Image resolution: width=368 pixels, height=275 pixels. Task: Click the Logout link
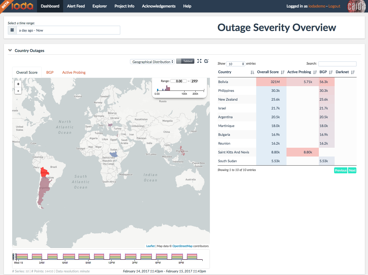334,6
